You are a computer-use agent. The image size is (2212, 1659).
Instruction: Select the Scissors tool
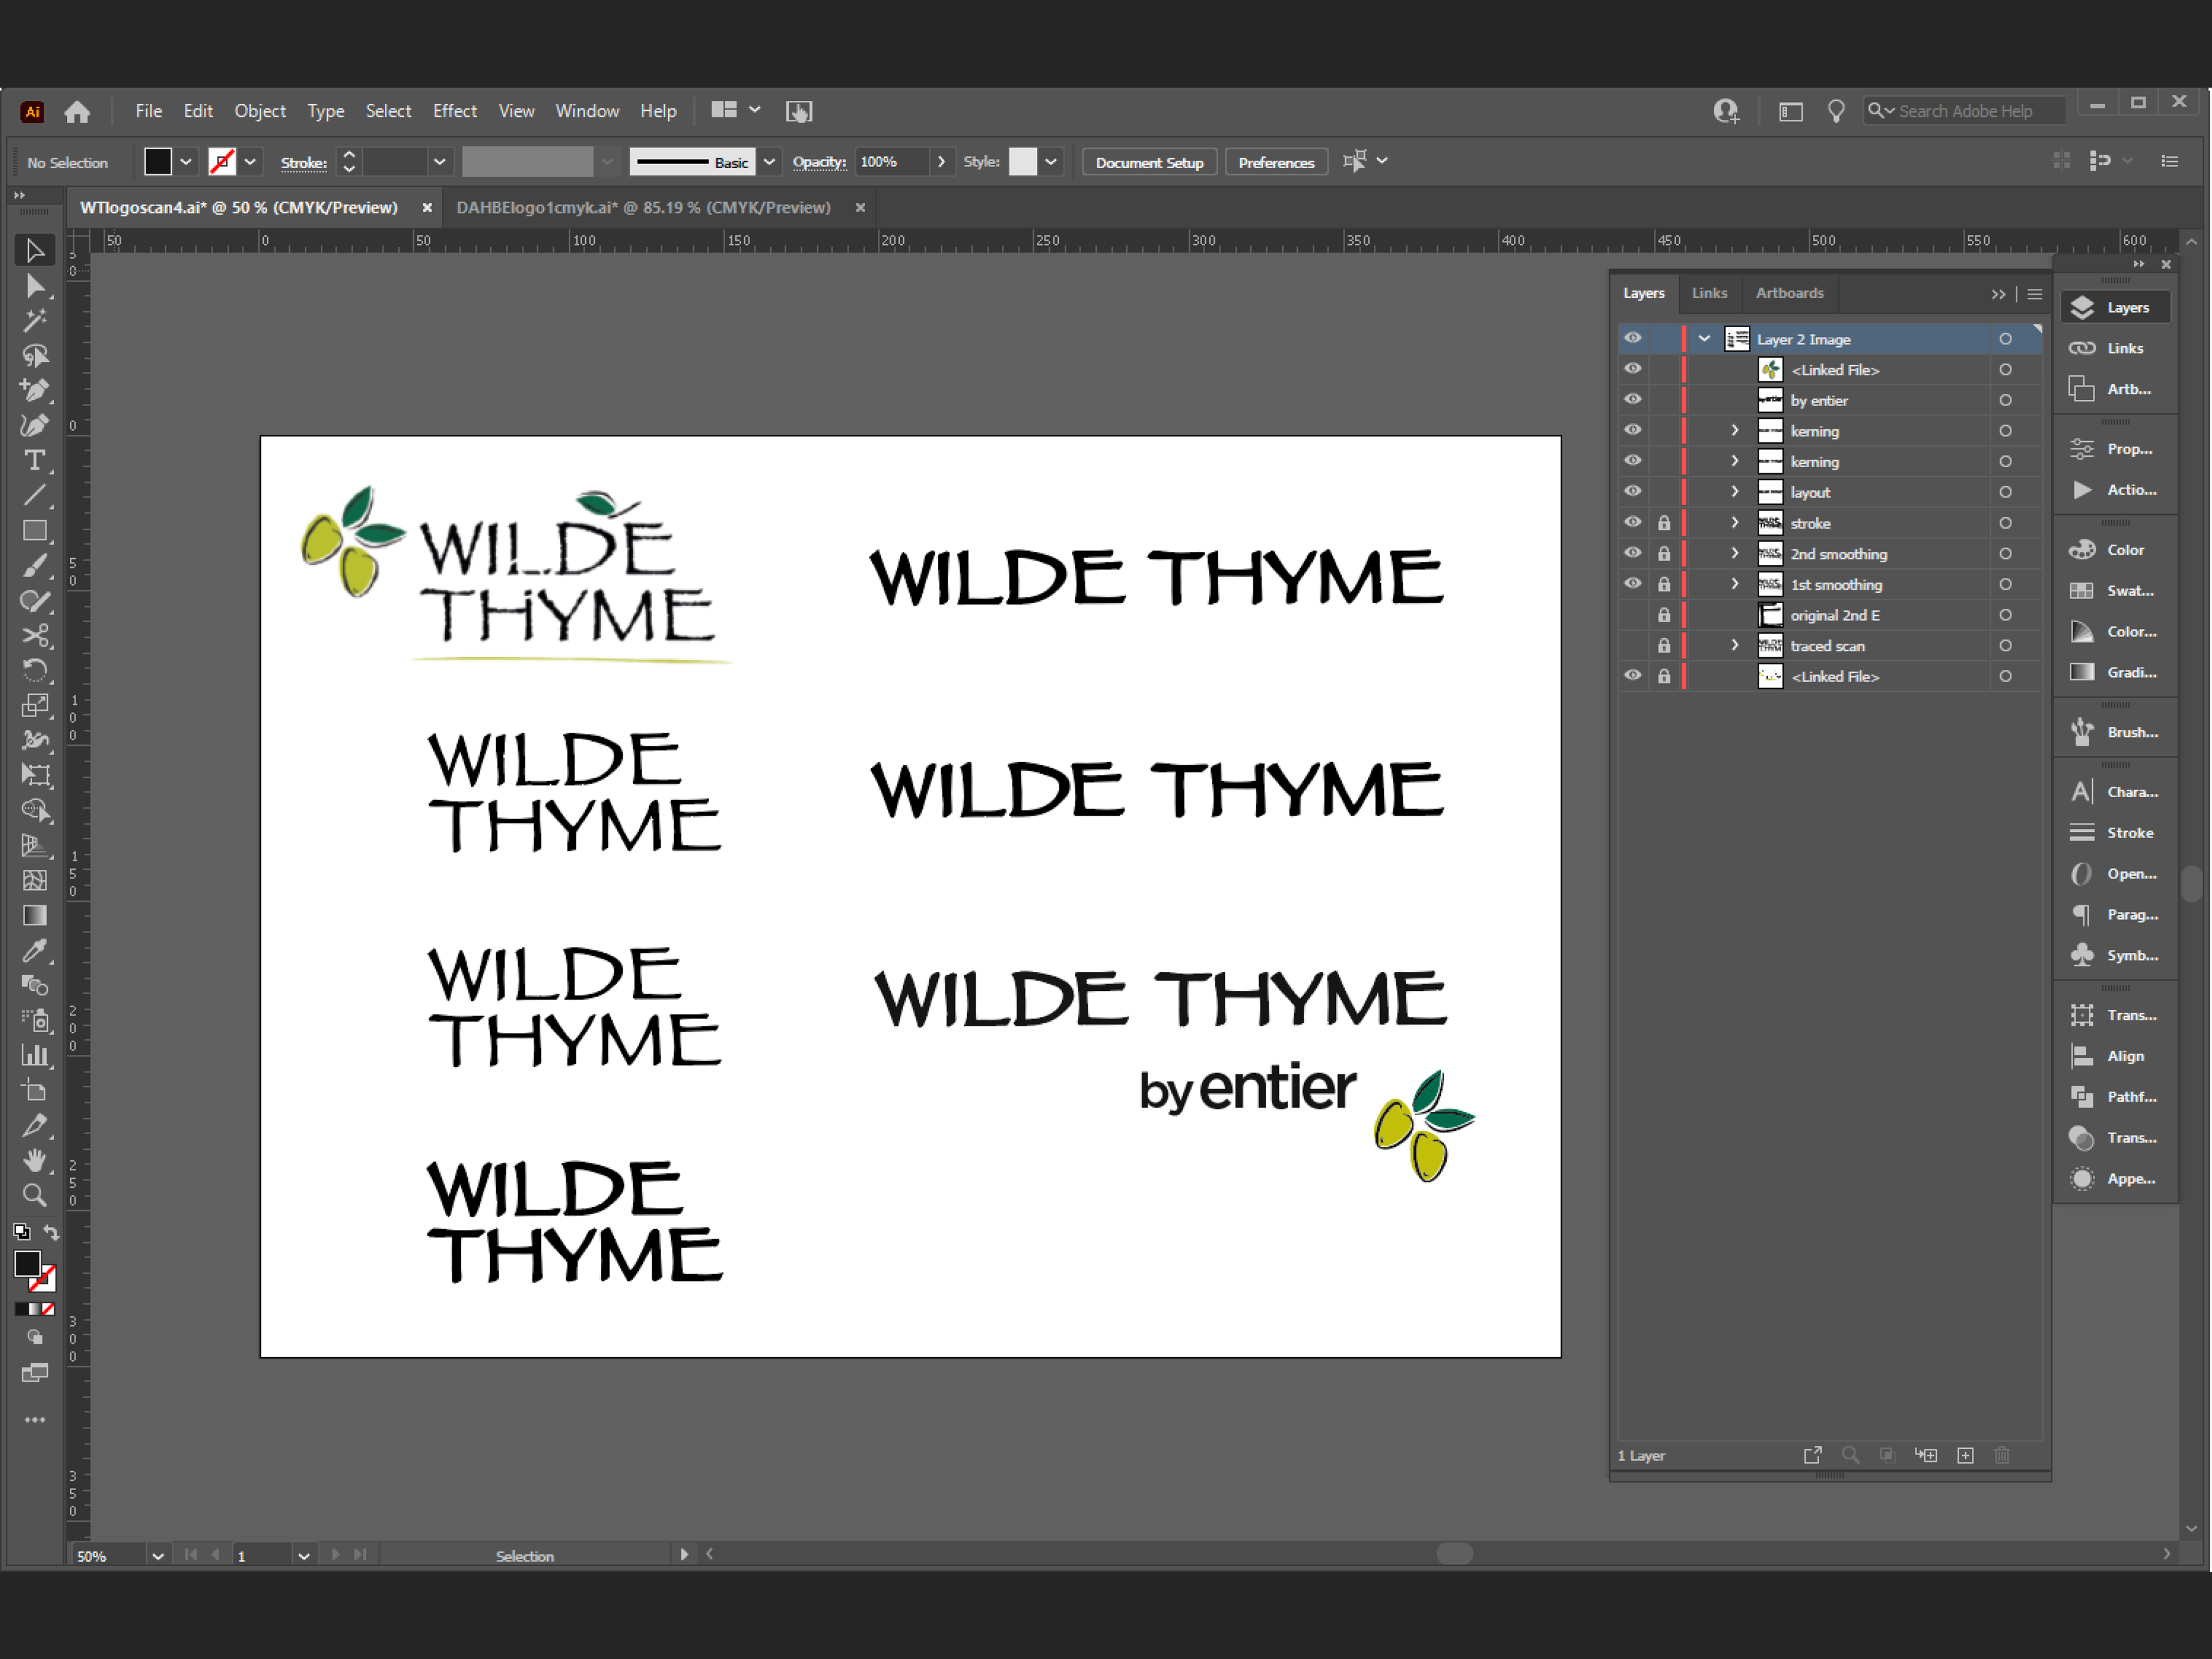tap(34, 636)
